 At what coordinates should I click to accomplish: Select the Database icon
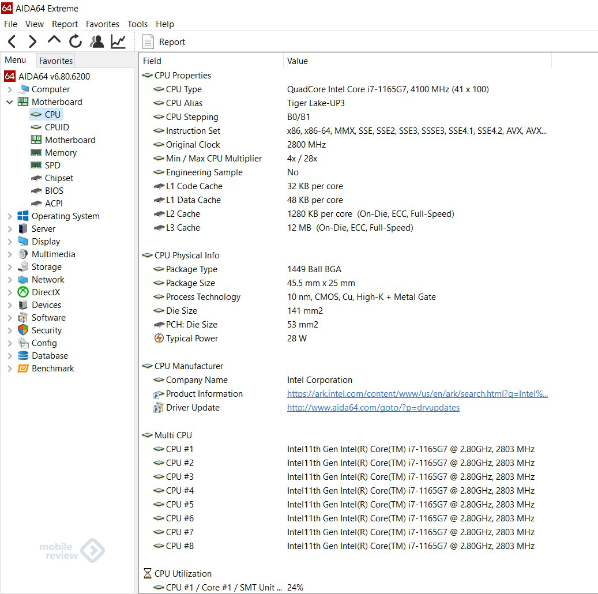pos(23,356)
